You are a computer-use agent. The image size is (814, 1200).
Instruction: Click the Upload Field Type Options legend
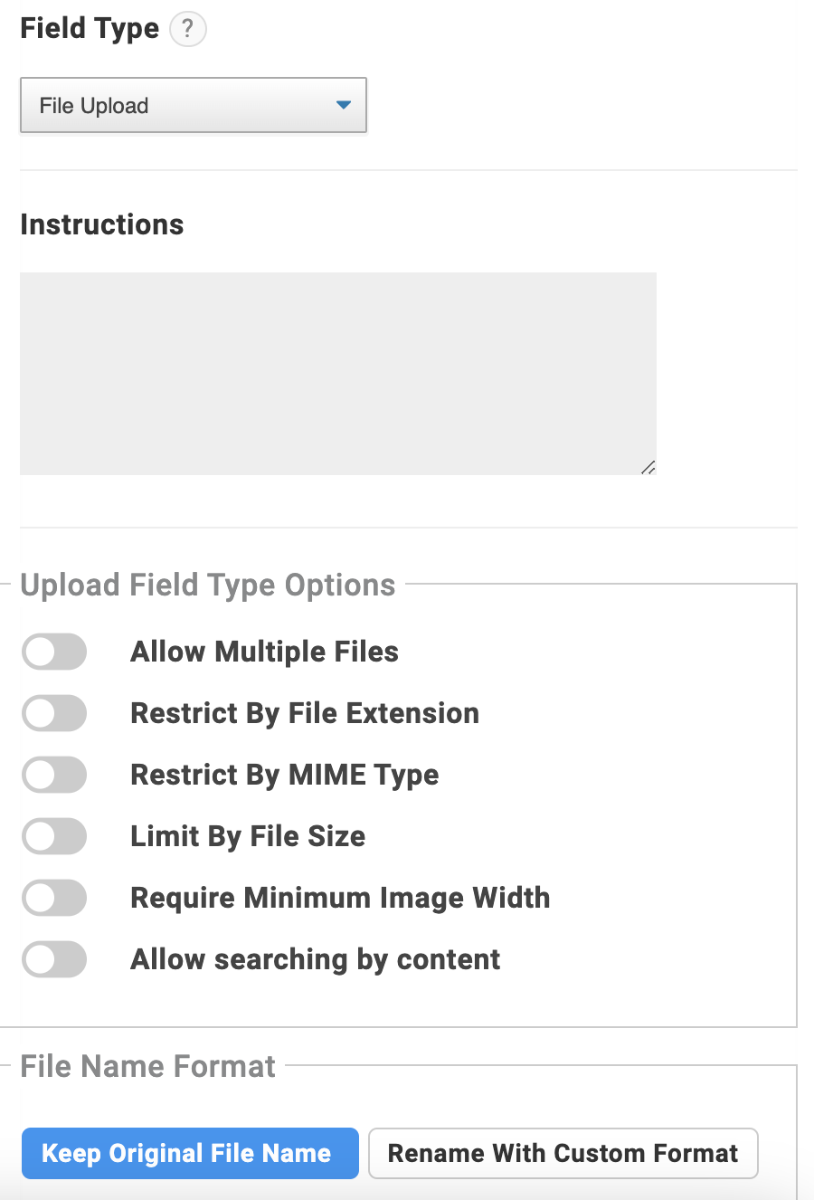tap(208, 586)
